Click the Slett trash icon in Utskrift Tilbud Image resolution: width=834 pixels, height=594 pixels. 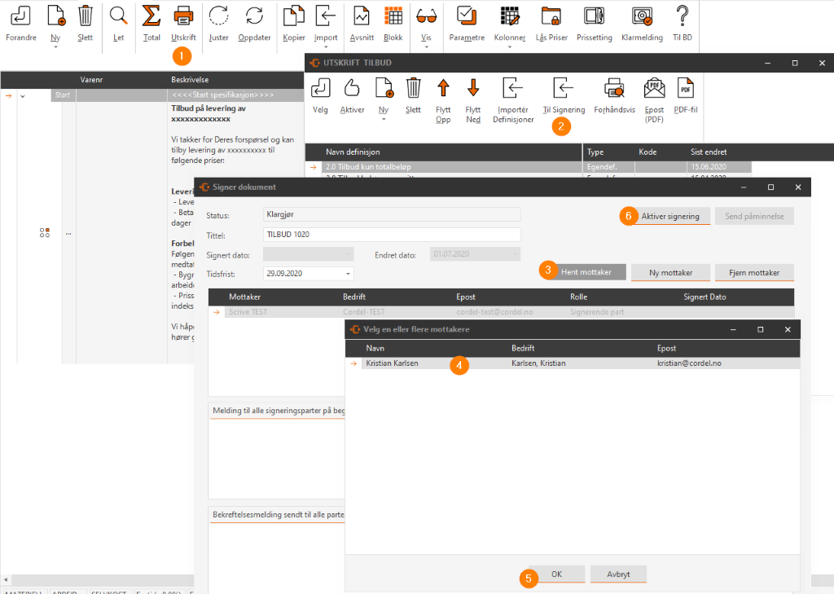click(x=413, y=88)
